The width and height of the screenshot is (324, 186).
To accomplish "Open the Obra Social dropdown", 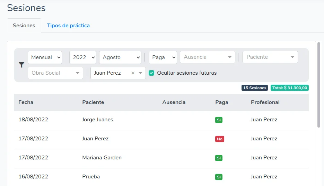I will click(x=55, y=73).
